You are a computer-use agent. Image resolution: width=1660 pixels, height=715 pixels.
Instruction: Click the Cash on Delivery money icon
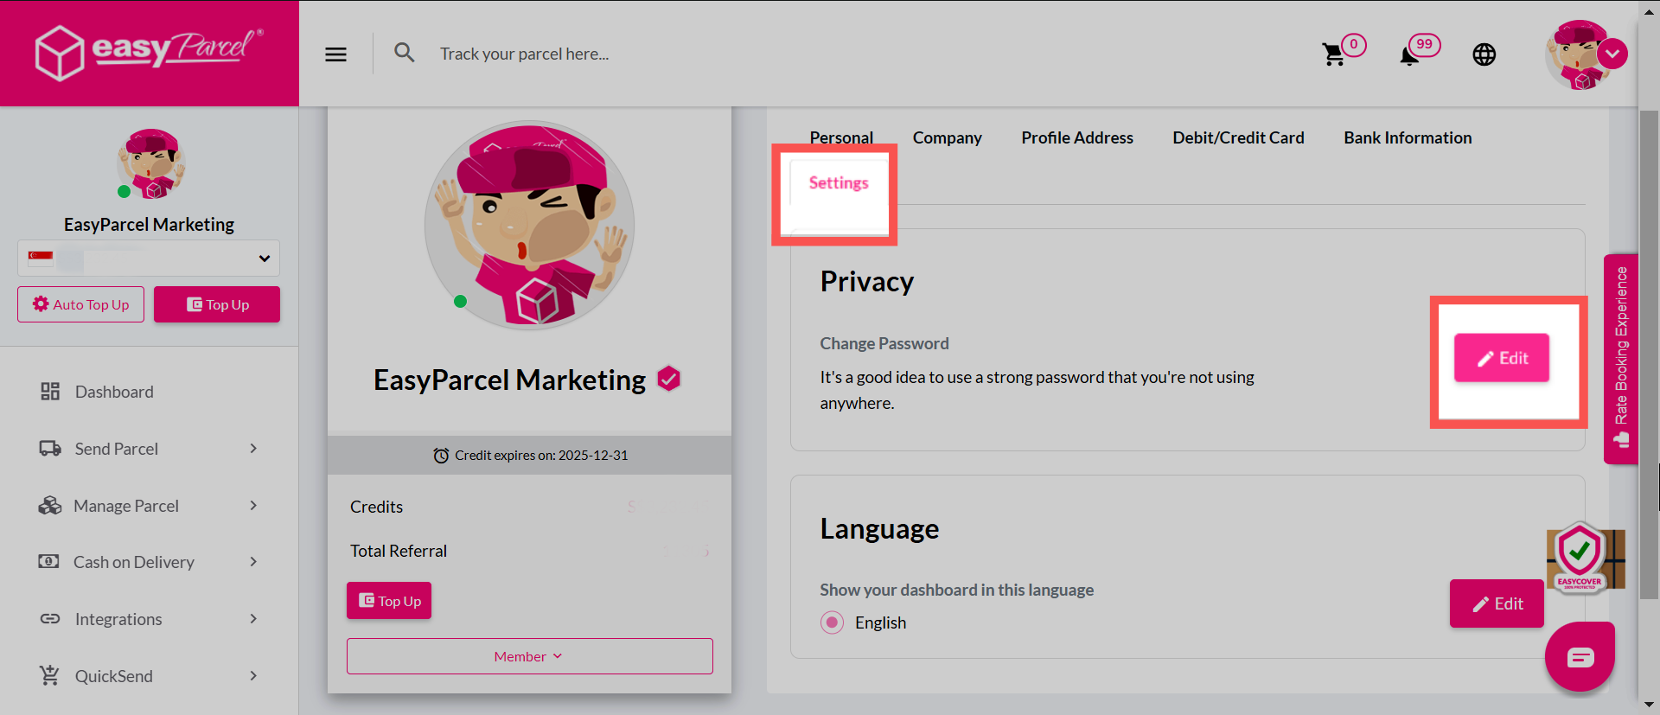[x=49, y=562]
